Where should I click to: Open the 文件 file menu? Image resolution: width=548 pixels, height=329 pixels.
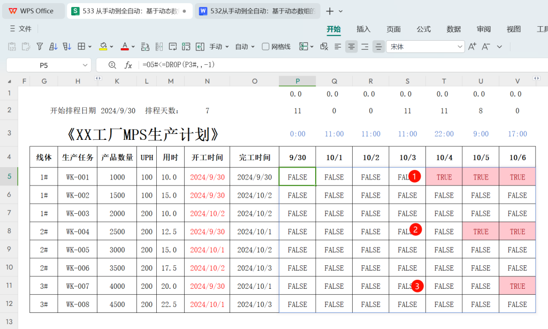click(x=21, y=29)
